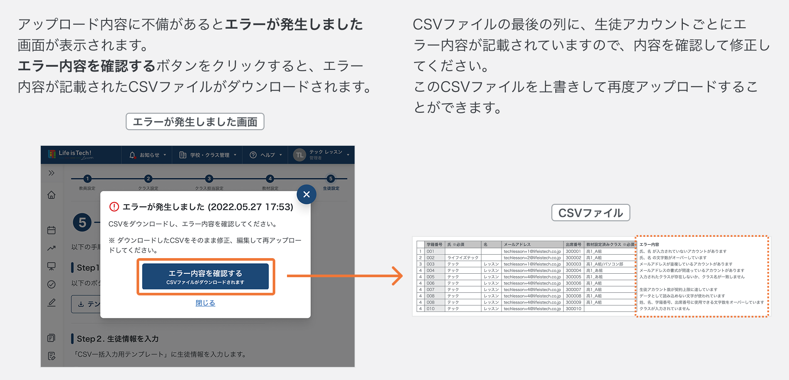The image size is (789, 380).
Task: Click the ヘルプ question mark icon
Action: (253, 155)
